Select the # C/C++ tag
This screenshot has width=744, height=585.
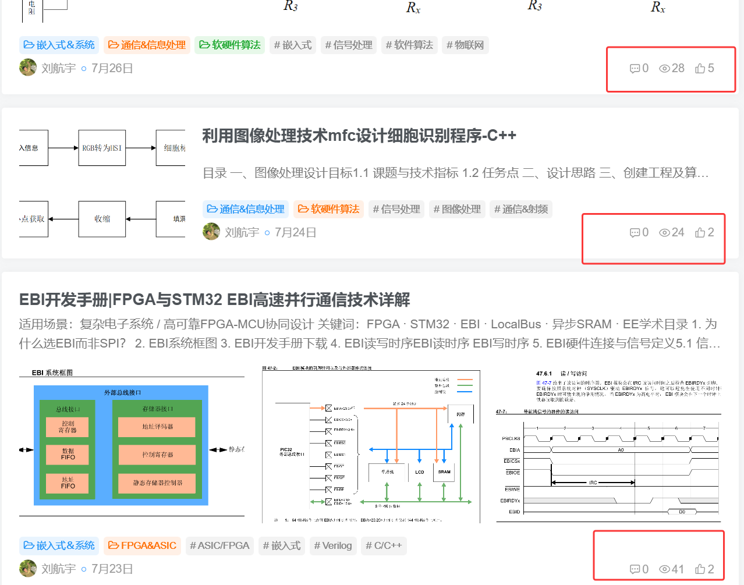point(384,545)
